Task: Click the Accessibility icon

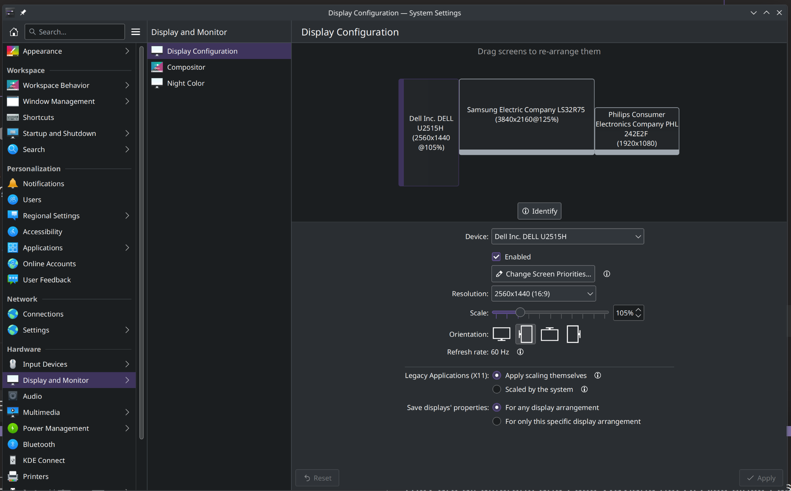Action: 13,232
